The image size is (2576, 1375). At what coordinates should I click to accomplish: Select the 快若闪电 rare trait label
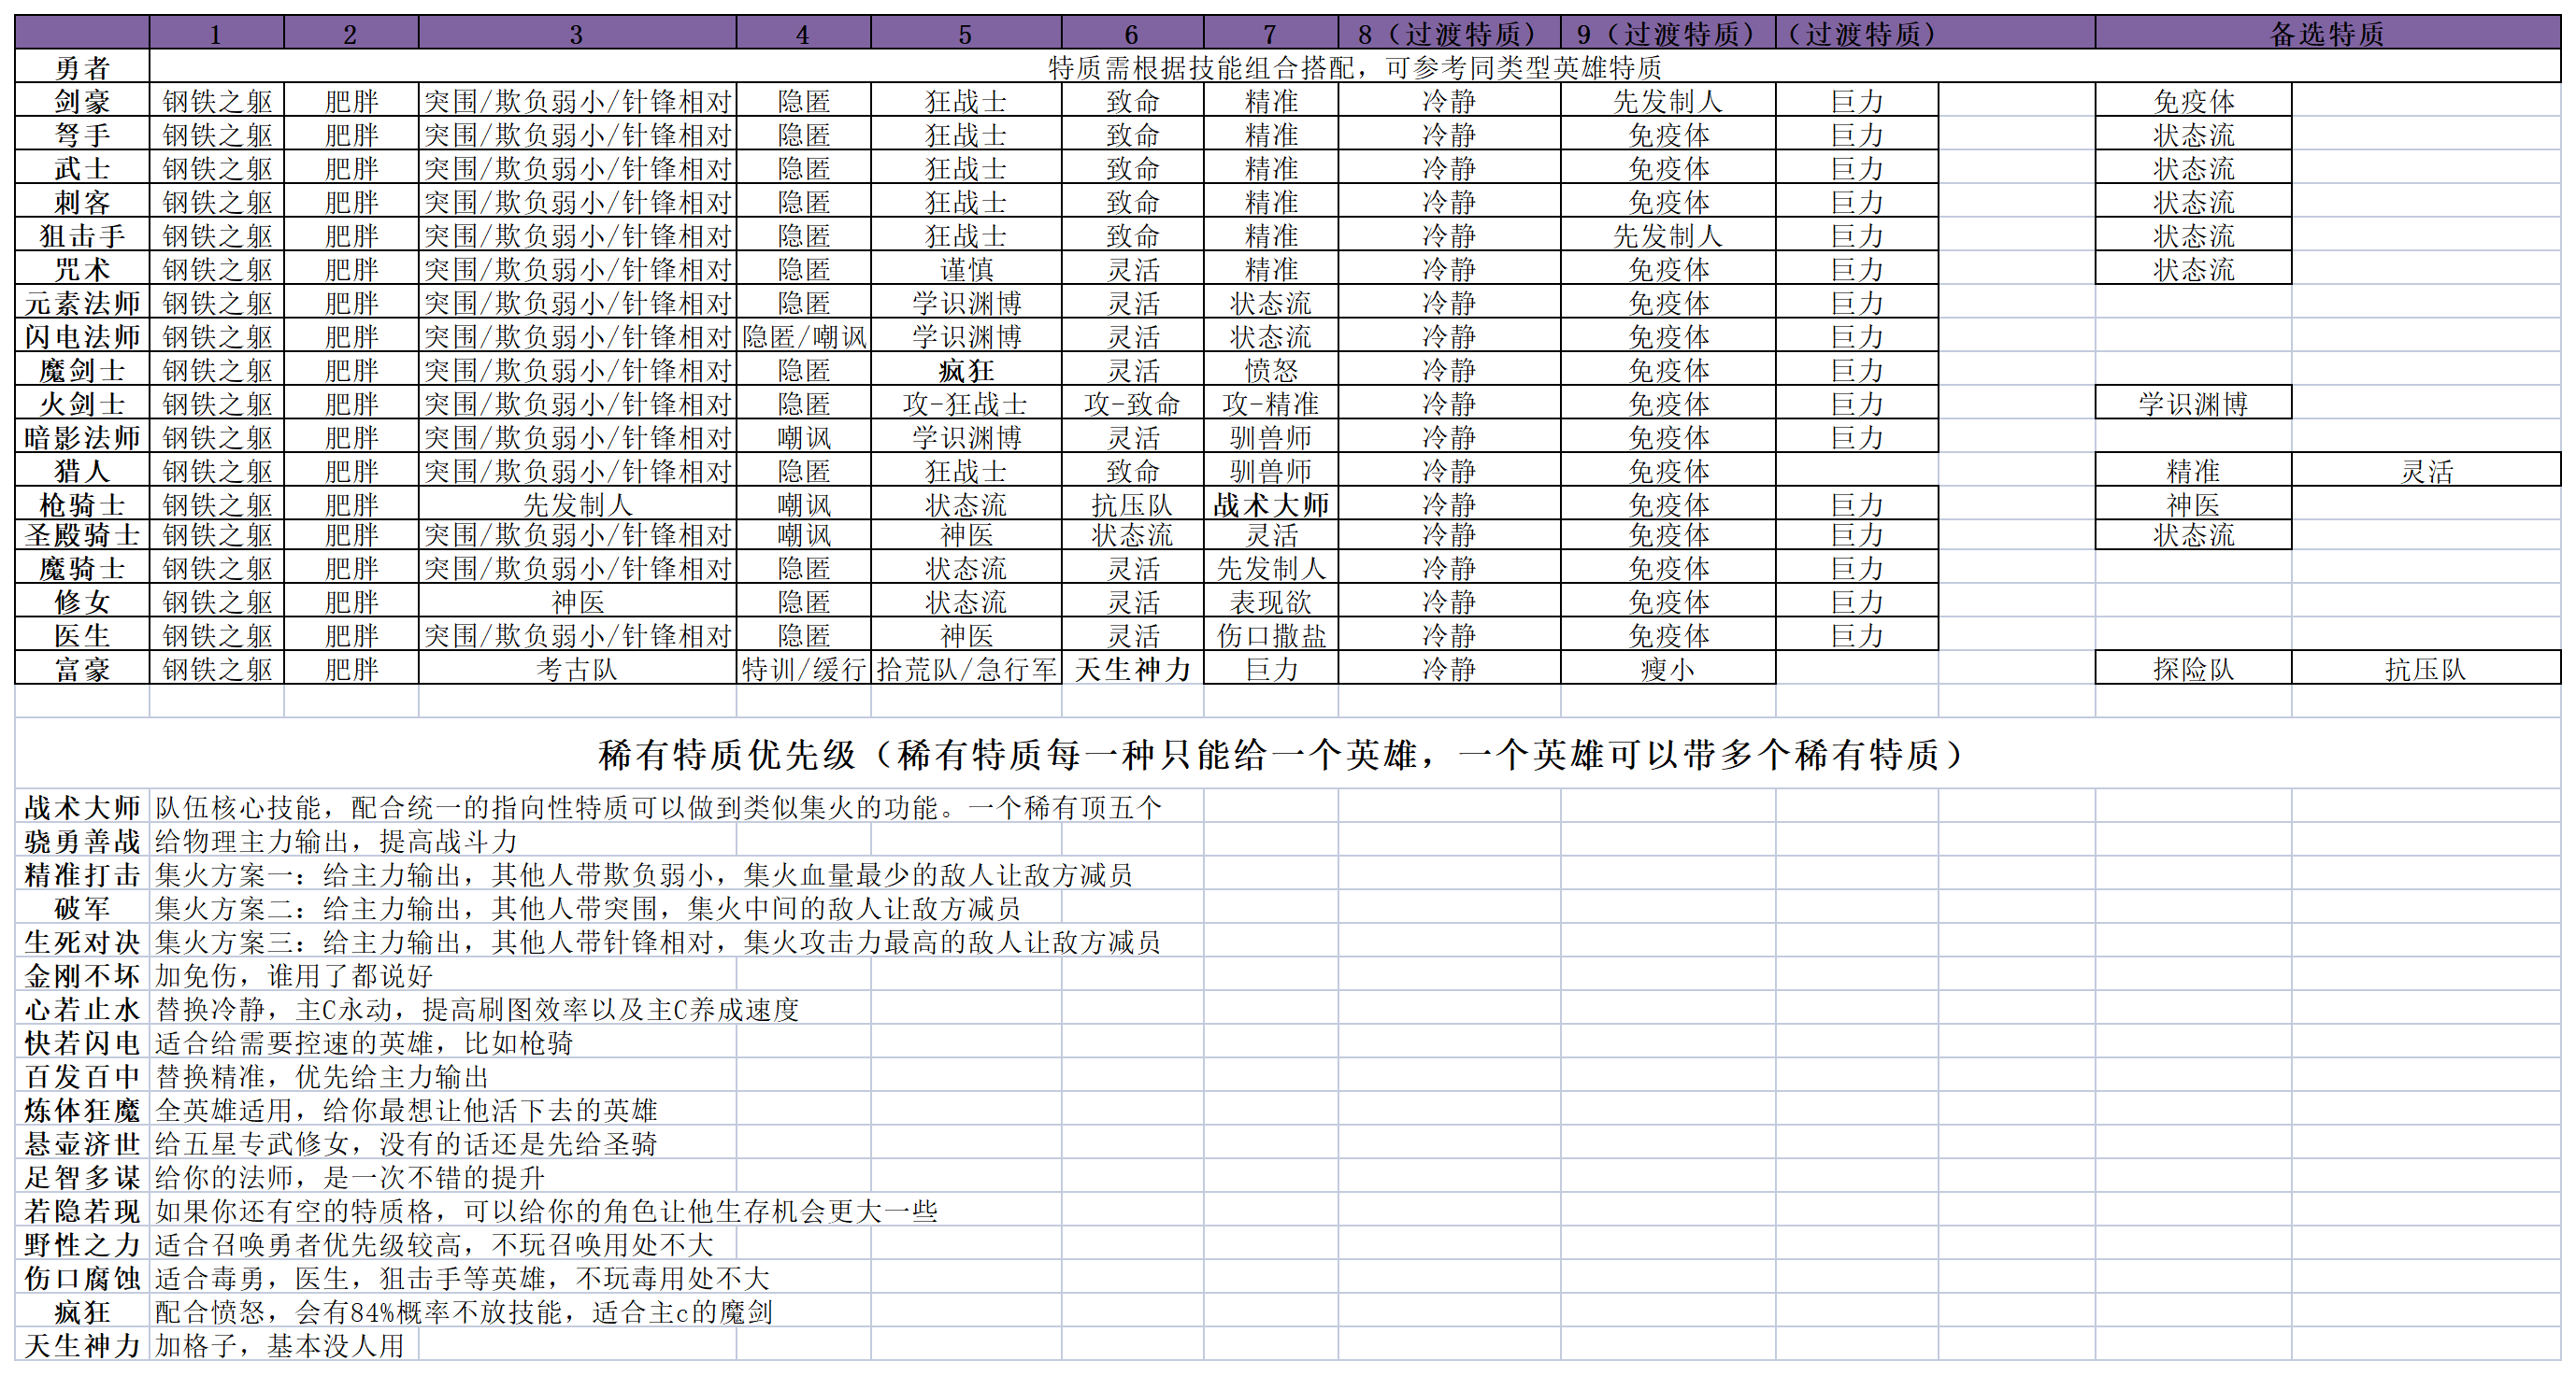(82, 1043)
